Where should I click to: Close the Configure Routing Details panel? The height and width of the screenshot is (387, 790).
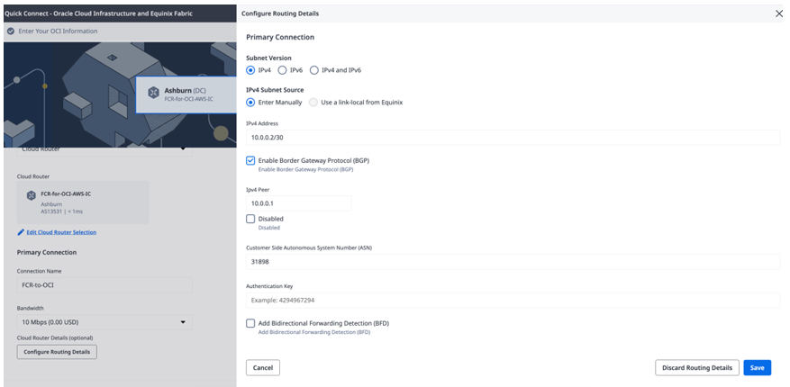click(x=778, y=13)
